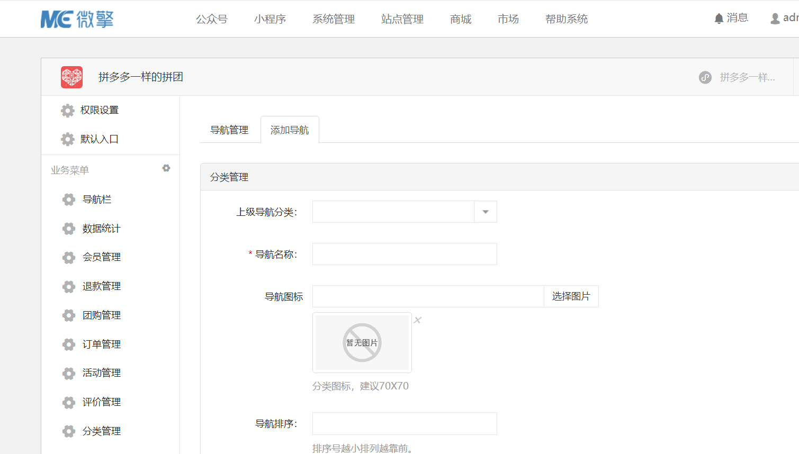This screenshot has height=454, width=799.
Task: Click the gear icon next to 默认入口
Action: tap(68, 139)
